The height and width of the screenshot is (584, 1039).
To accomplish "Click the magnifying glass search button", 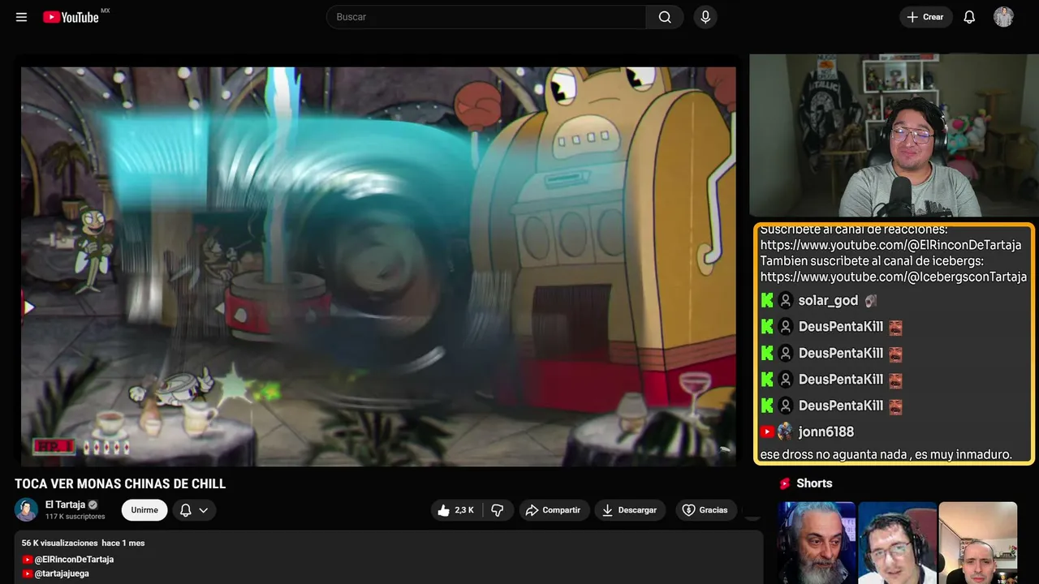I will pos(665,17).
